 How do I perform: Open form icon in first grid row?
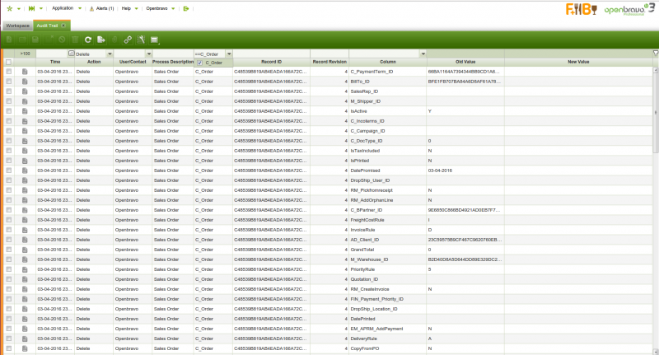(x=25, y=72)
